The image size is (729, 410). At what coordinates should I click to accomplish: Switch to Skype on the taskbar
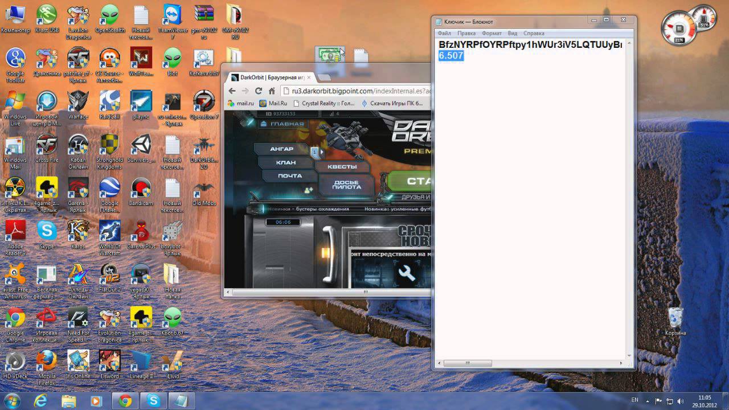tap(153, 401)
